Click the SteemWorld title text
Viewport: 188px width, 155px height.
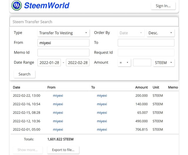tap(47, 6)
